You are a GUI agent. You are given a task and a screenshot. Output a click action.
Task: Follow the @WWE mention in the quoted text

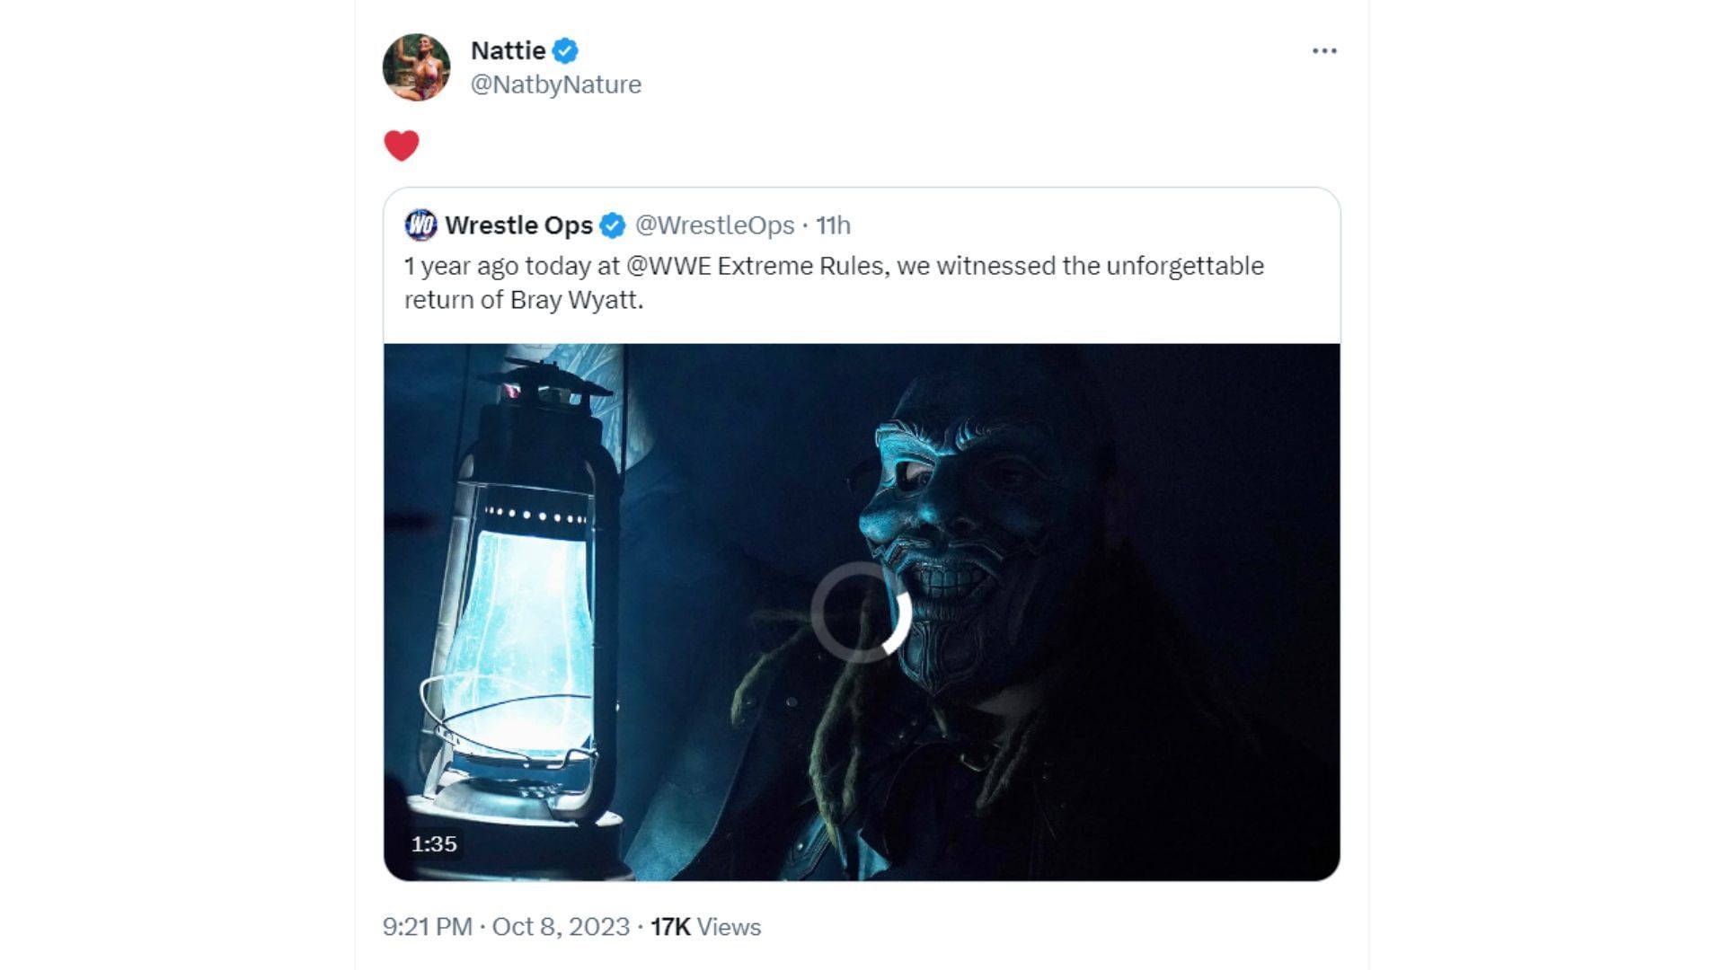(x=668, y=267)
